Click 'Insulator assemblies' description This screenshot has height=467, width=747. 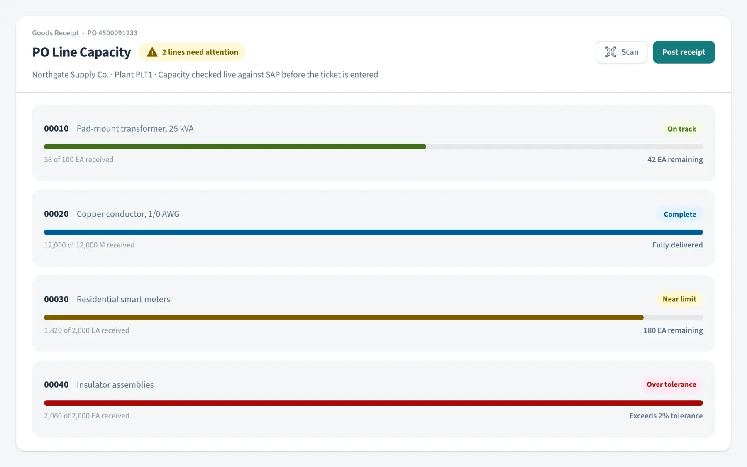tap(115, 385)
